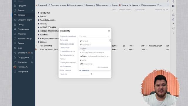Click the sort icon in toolbar
The image size is (188, 106).
[158, 5]
